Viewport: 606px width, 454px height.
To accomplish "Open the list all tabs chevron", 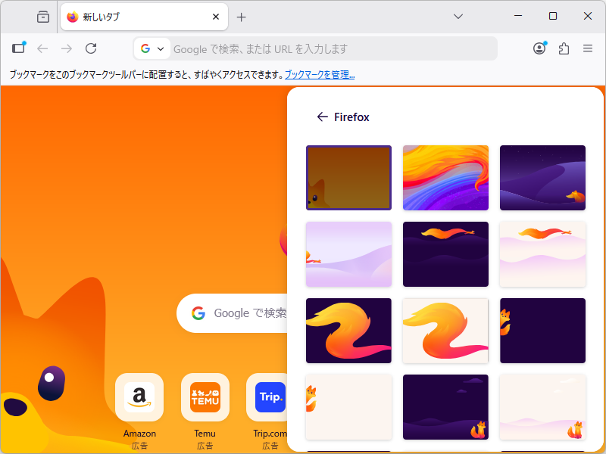I will coord(458,17).
